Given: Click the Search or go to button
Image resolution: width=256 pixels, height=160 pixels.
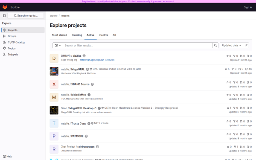Looking at the screenshot, I should click(x=26, y=16).
